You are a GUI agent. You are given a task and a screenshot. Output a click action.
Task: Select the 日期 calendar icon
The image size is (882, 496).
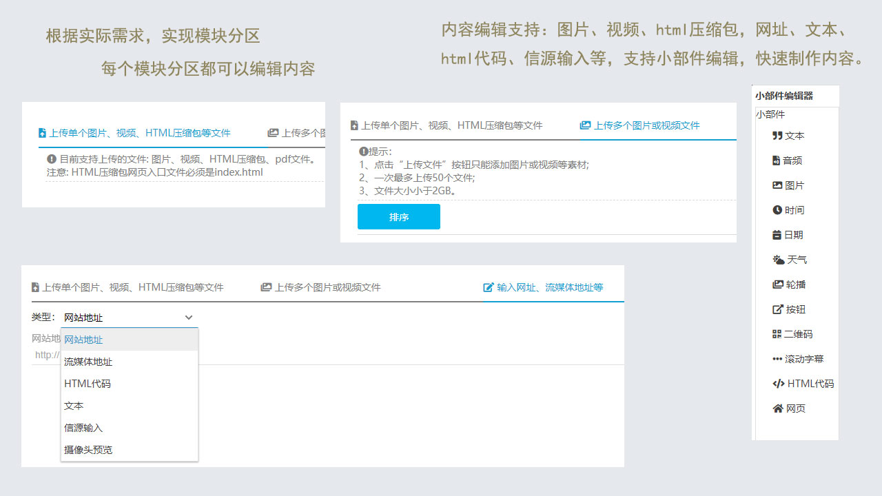click(x=777, y=235)
